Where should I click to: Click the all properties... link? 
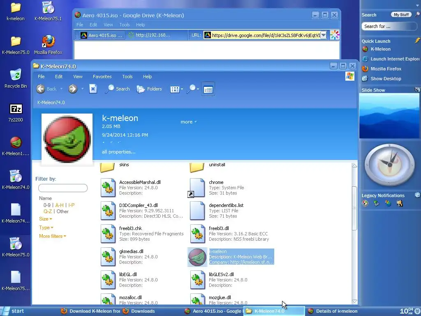(119, 152)
